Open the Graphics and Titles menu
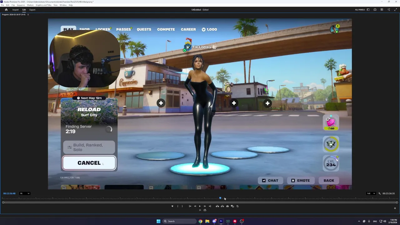The height and width of the screenshot is (225, 400). (44, 5)
